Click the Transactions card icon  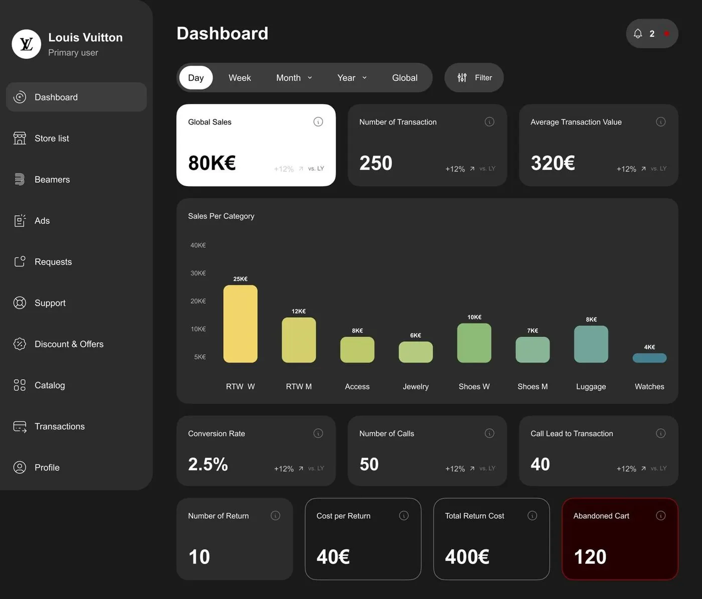tap(20, 426)
